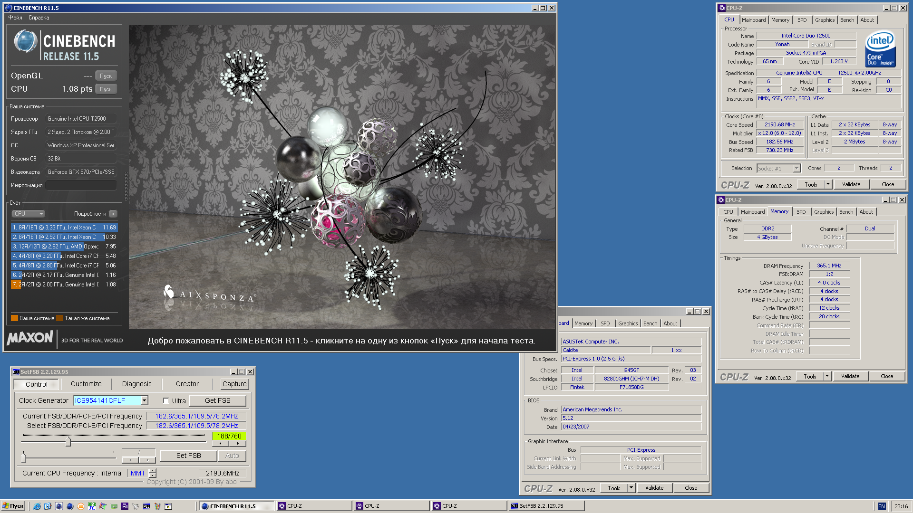
Task: Click the Информация input field in Cinebench
Action: coord(81,185)
